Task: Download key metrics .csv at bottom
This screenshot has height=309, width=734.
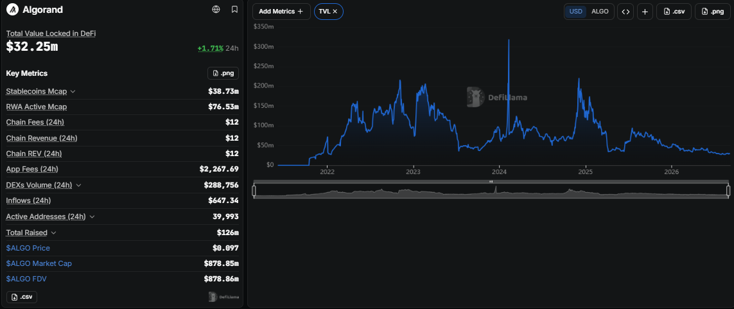Action: point(22,297)
